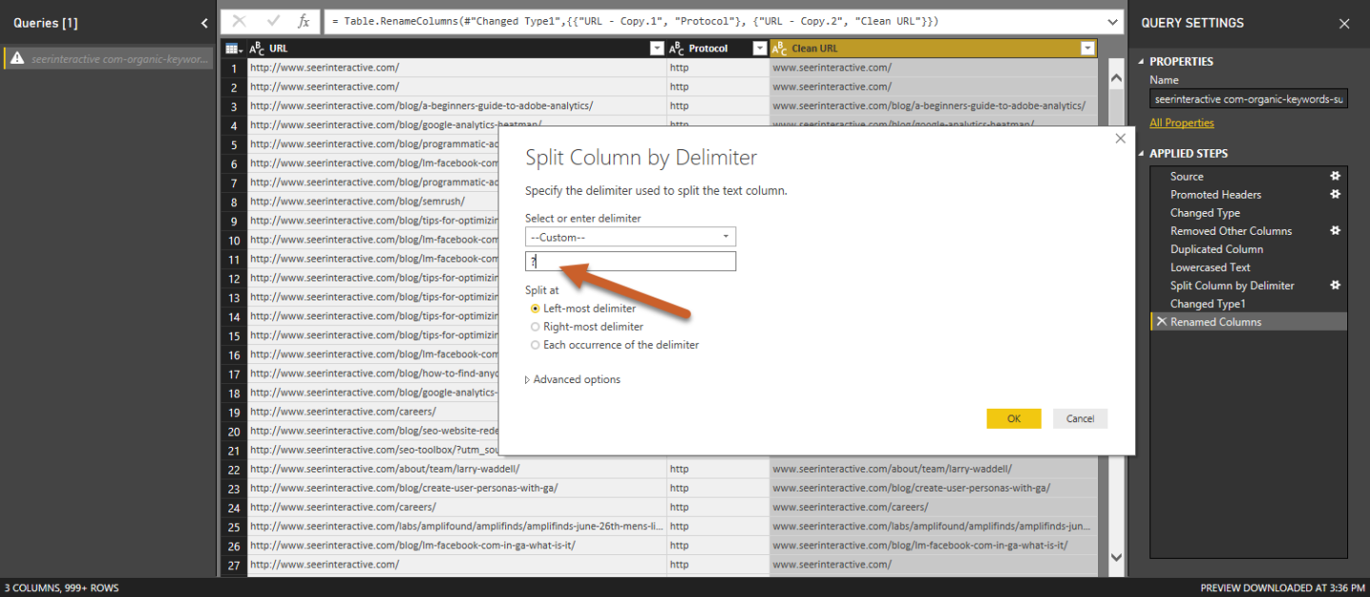This screenshot has height=597, width=1370.
Task: Select Left-most delimiter radio option
Action: point(535,309)
